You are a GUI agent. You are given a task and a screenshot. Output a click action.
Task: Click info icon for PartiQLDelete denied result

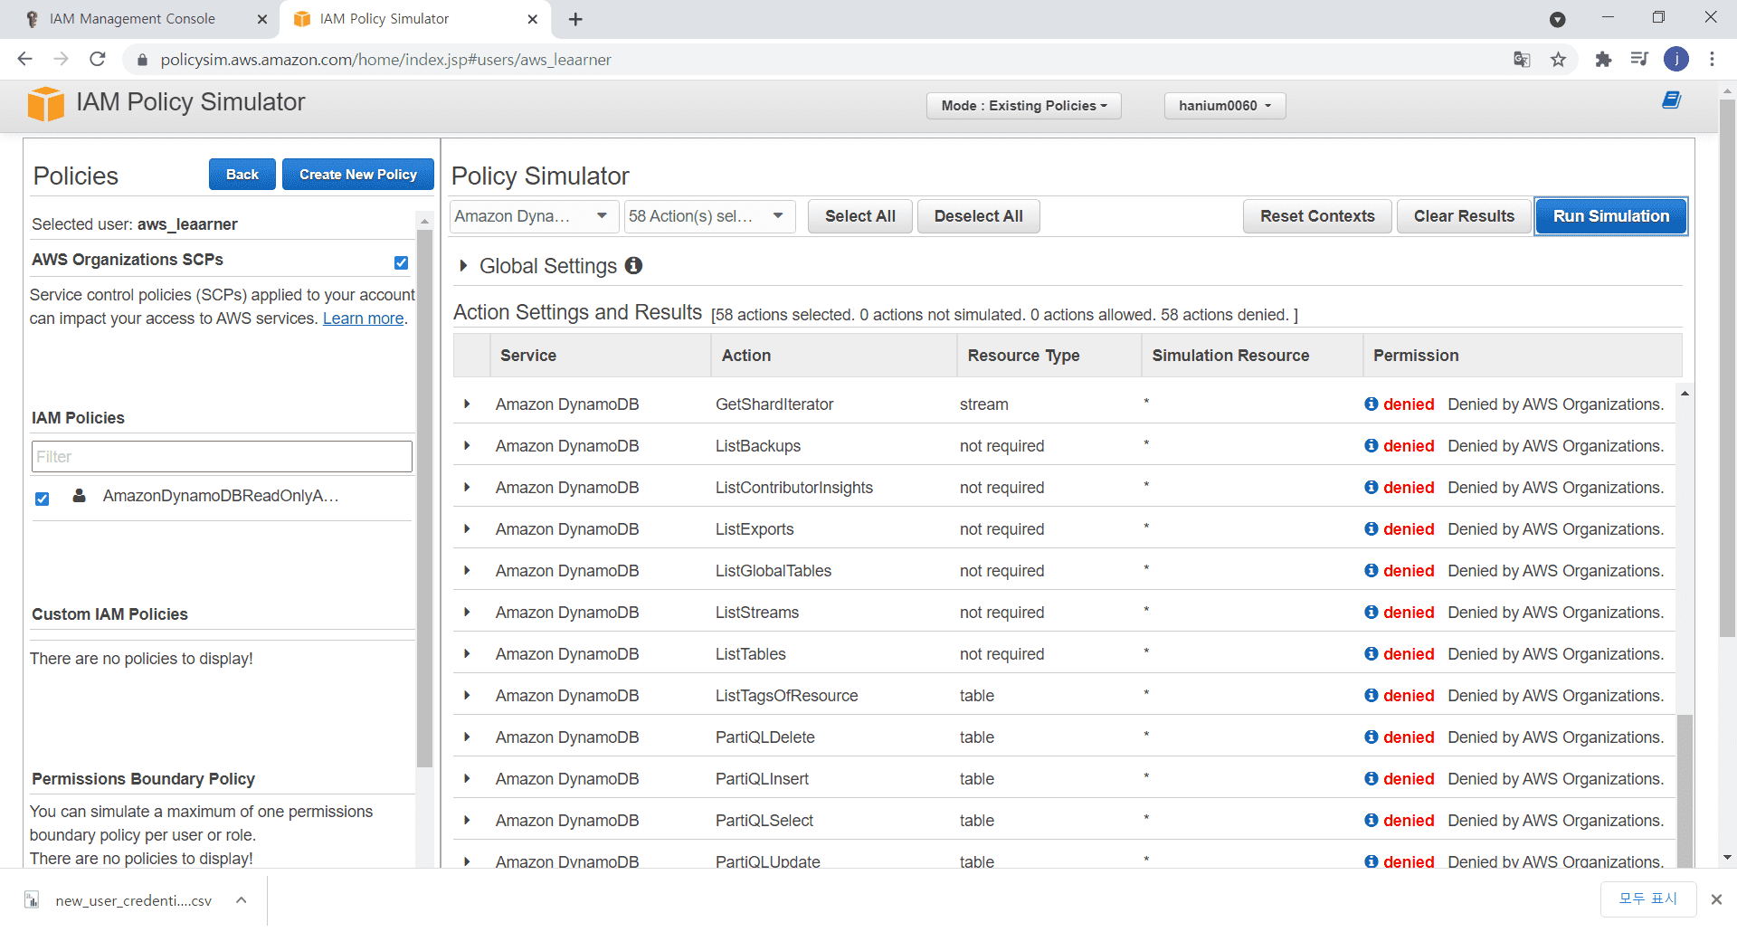tap(1372, 737)
